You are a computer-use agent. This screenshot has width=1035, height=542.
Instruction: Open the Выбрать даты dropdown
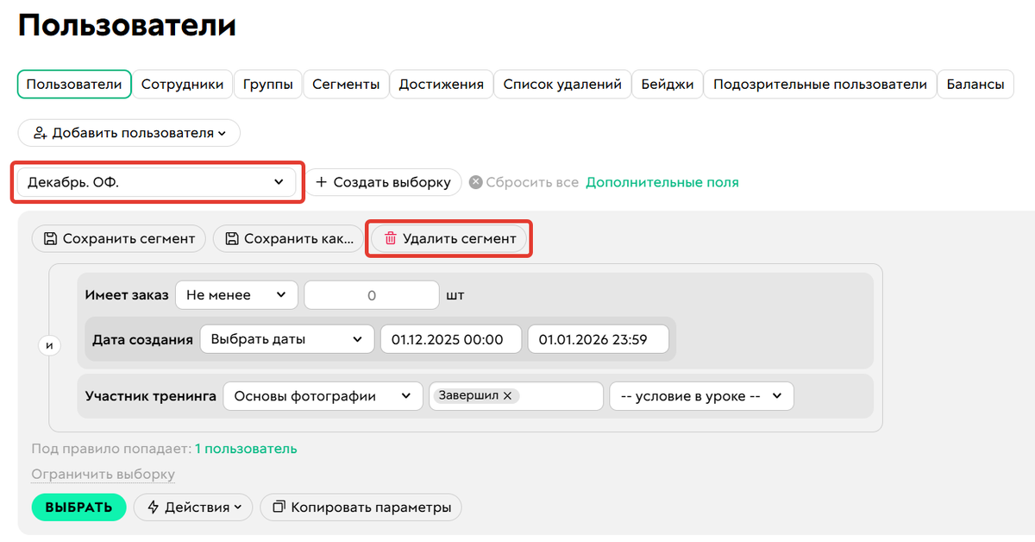pos(285,338)
